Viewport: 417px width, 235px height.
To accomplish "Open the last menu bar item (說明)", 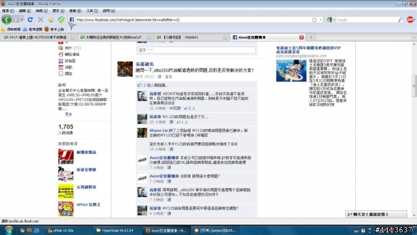I will pos(109,11).
